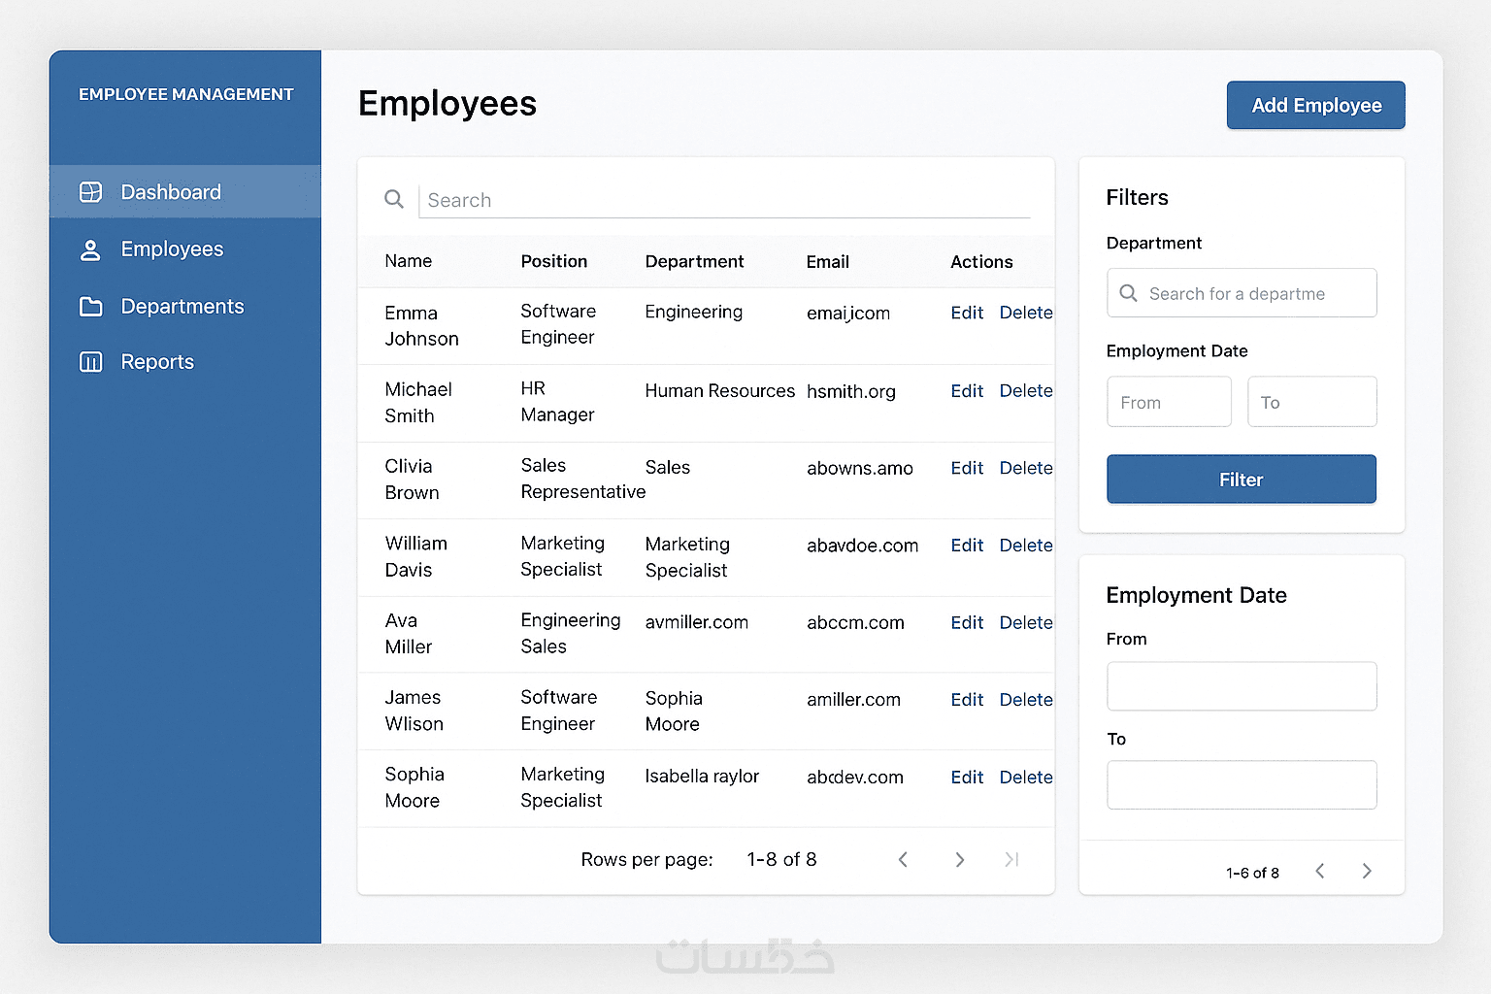Focus the employee Search field

point(724,201)
